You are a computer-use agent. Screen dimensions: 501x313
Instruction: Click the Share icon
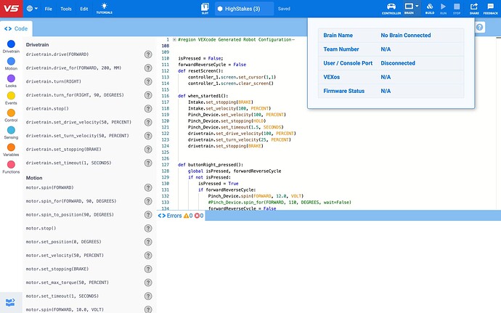click(x=474, y=9)
